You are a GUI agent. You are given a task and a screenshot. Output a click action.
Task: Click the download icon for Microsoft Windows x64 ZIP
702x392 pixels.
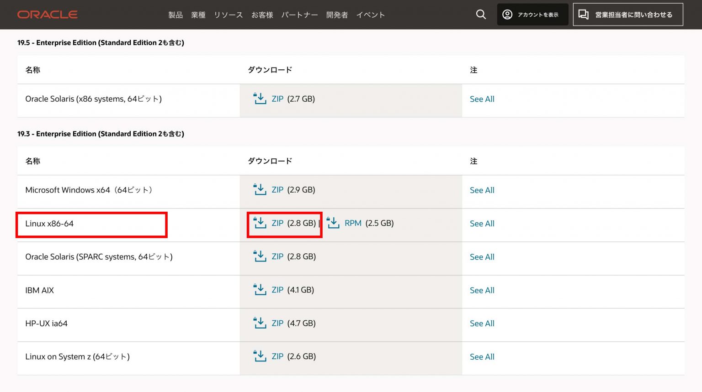tap(260, 189)
